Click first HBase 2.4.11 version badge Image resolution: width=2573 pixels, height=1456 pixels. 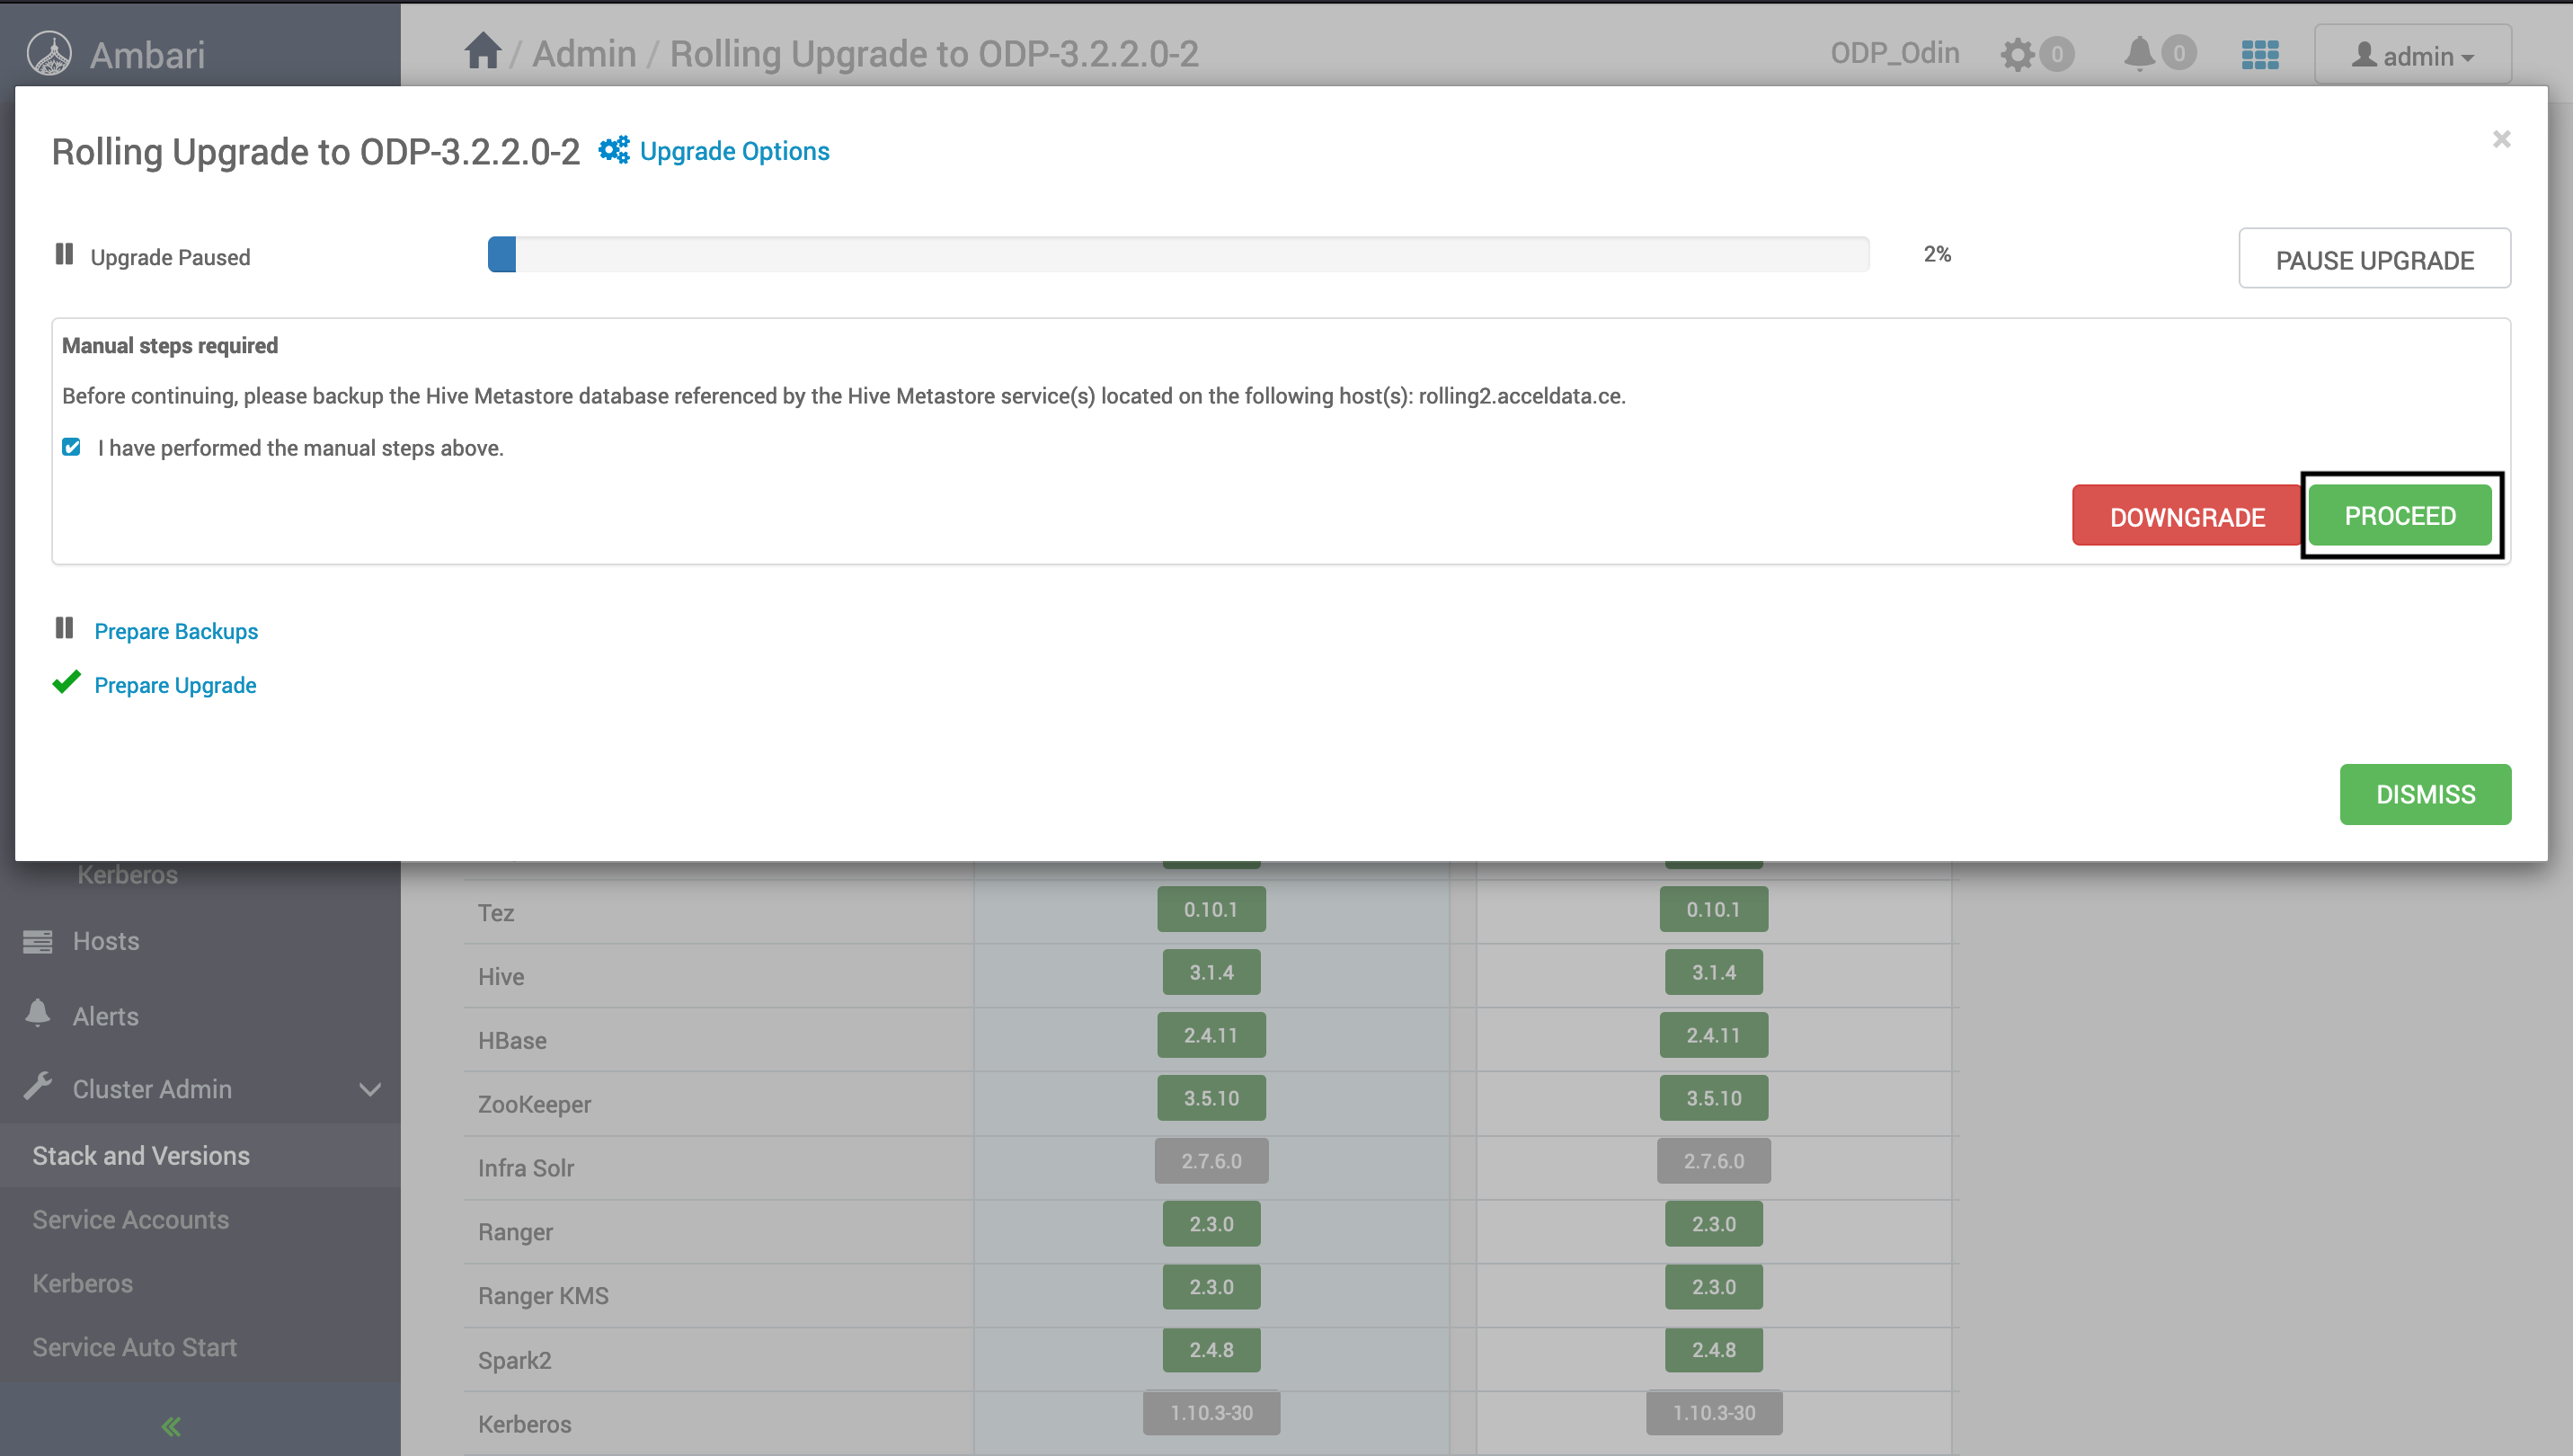1211,1035
